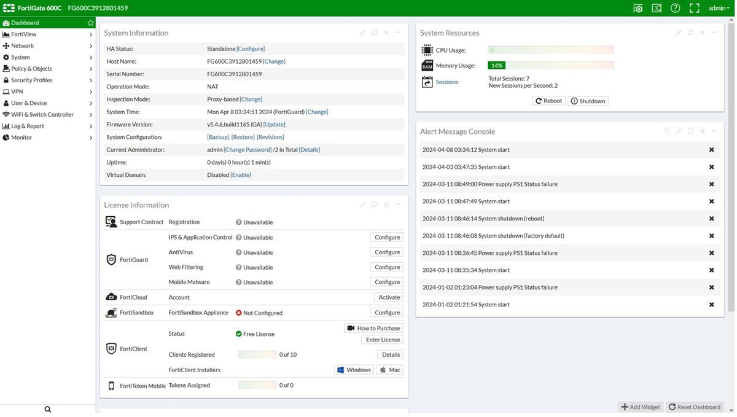Viewport: 737px width, 417px height.
Task: Minimize the License Information widget
Action: (398, 205)
